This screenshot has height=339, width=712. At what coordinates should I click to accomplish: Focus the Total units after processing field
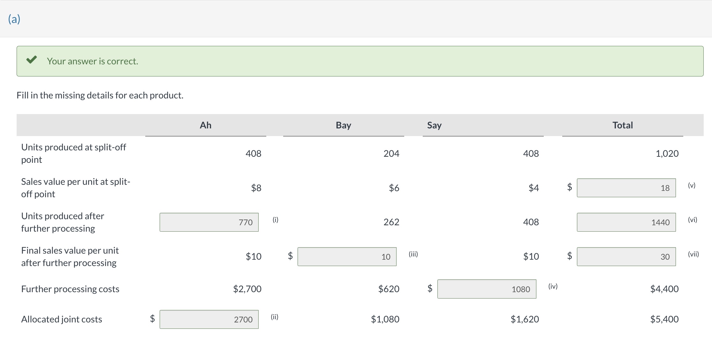[x=626, y=222]
